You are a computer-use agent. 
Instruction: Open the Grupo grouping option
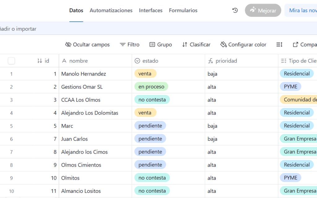coord(161,45)
